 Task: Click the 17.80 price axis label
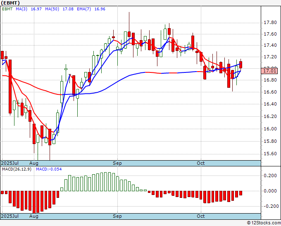click(270, 23)
